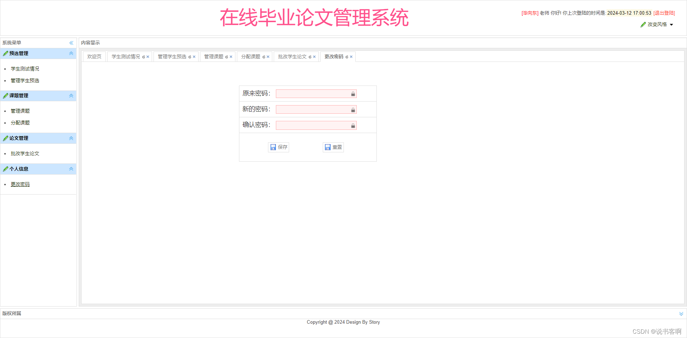687x338 pixels.
Task: Refresh the 分配课题 tab
Action: click(264, 57)
